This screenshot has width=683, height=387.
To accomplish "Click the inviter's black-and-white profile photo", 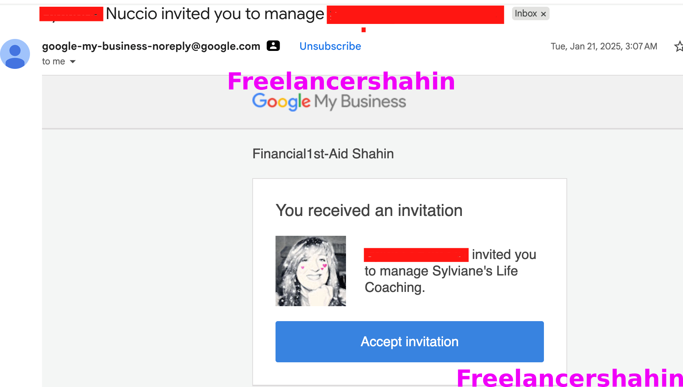I will coord(310,271).
